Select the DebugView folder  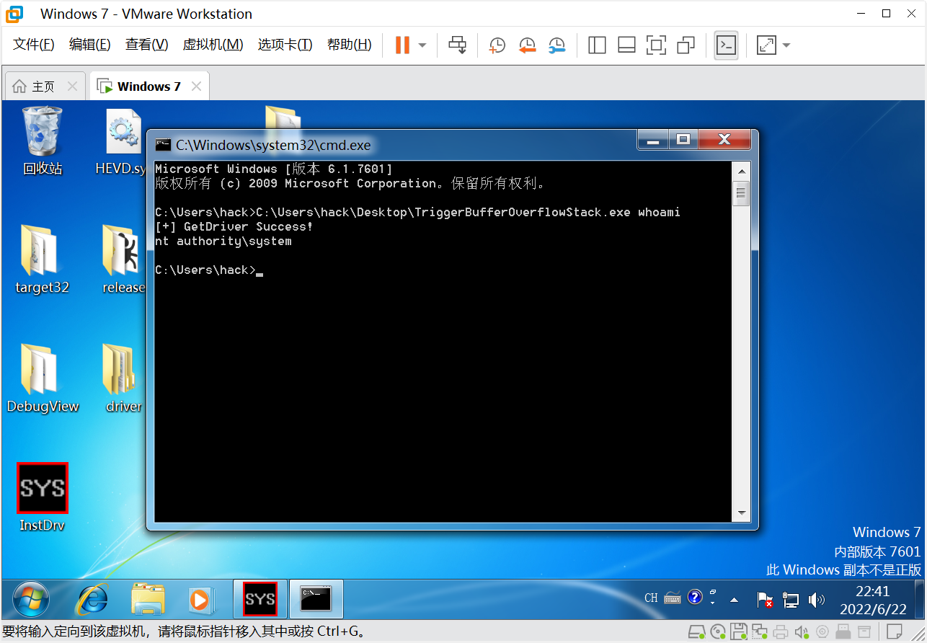click(43, 378)
